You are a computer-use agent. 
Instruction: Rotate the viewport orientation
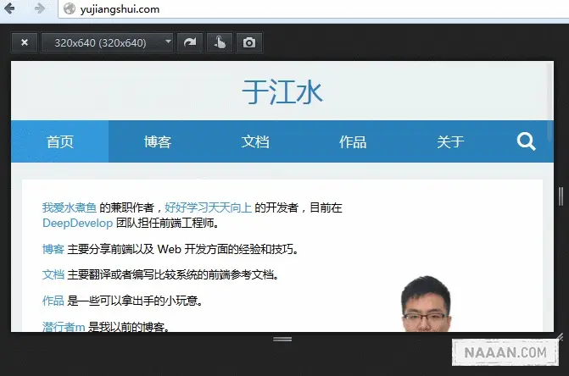(x=190, y=42)
